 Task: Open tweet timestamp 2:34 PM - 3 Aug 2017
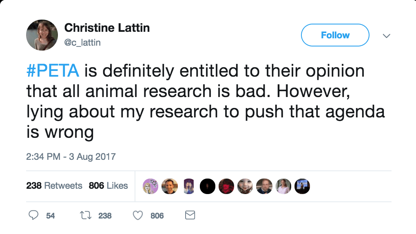pyautogui.click(x=71, y=157)
